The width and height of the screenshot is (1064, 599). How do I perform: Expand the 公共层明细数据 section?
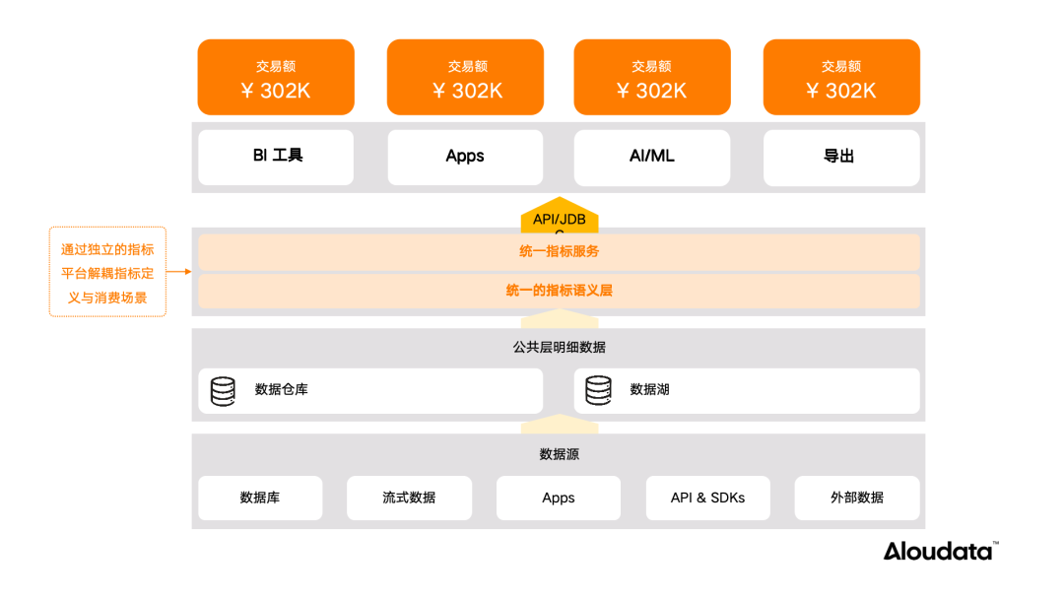(x=559, y=347)
